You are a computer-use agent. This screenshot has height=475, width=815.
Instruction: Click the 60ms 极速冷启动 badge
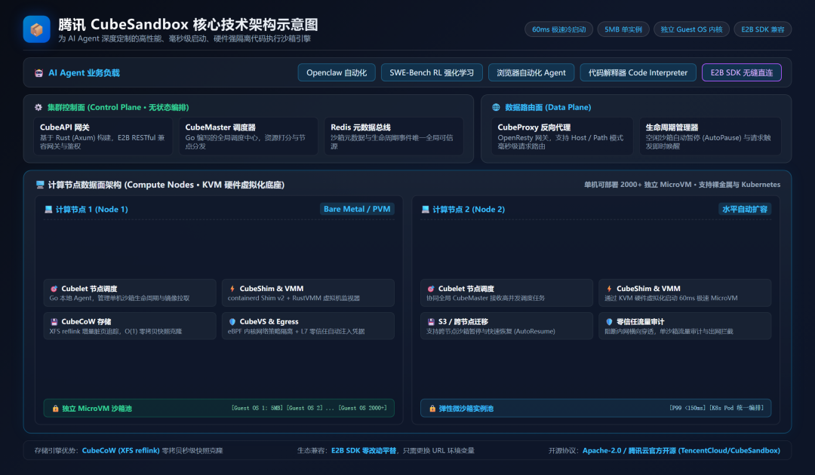click(x=558, y=29)
